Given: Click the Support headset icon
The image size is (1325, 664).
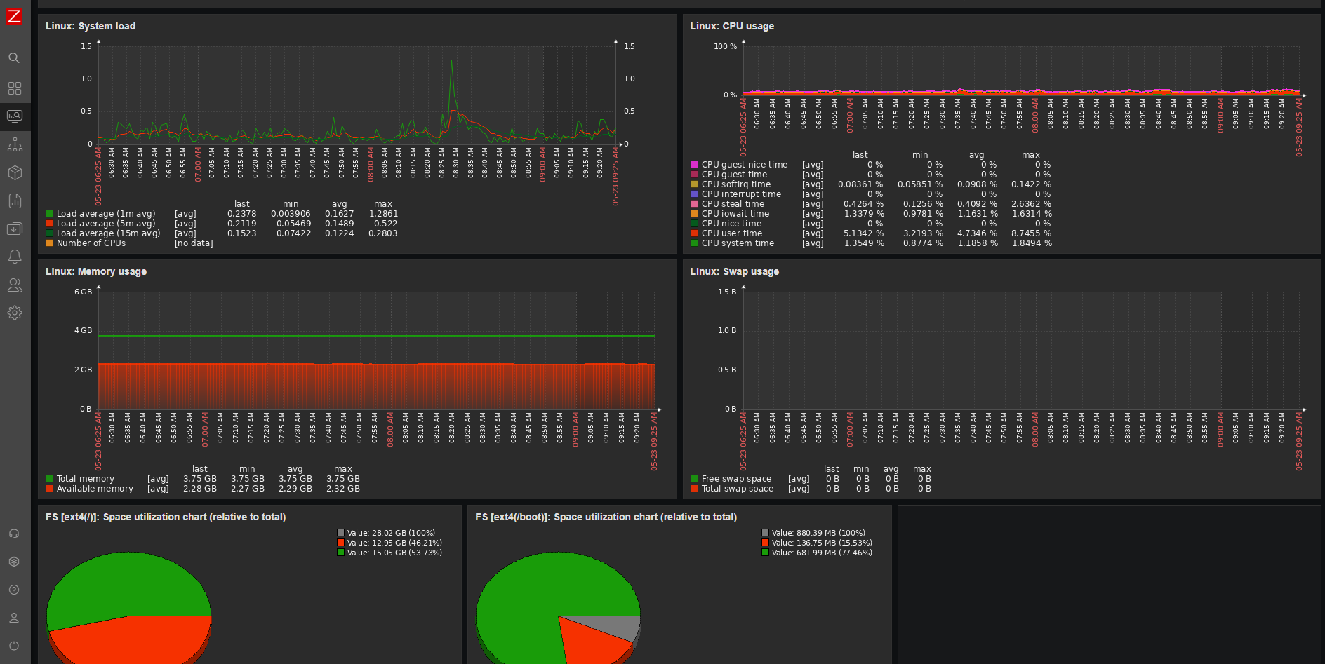Looking at the screenshot, I should (x=14, y=533).
